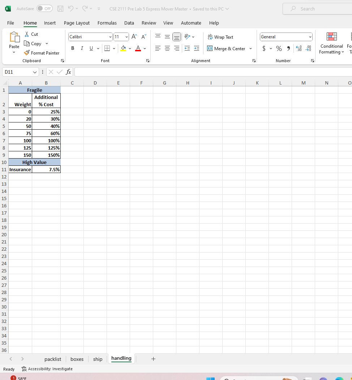Click the Center alignment icon
The image size is (352, 380).
(x=167, y=48)
